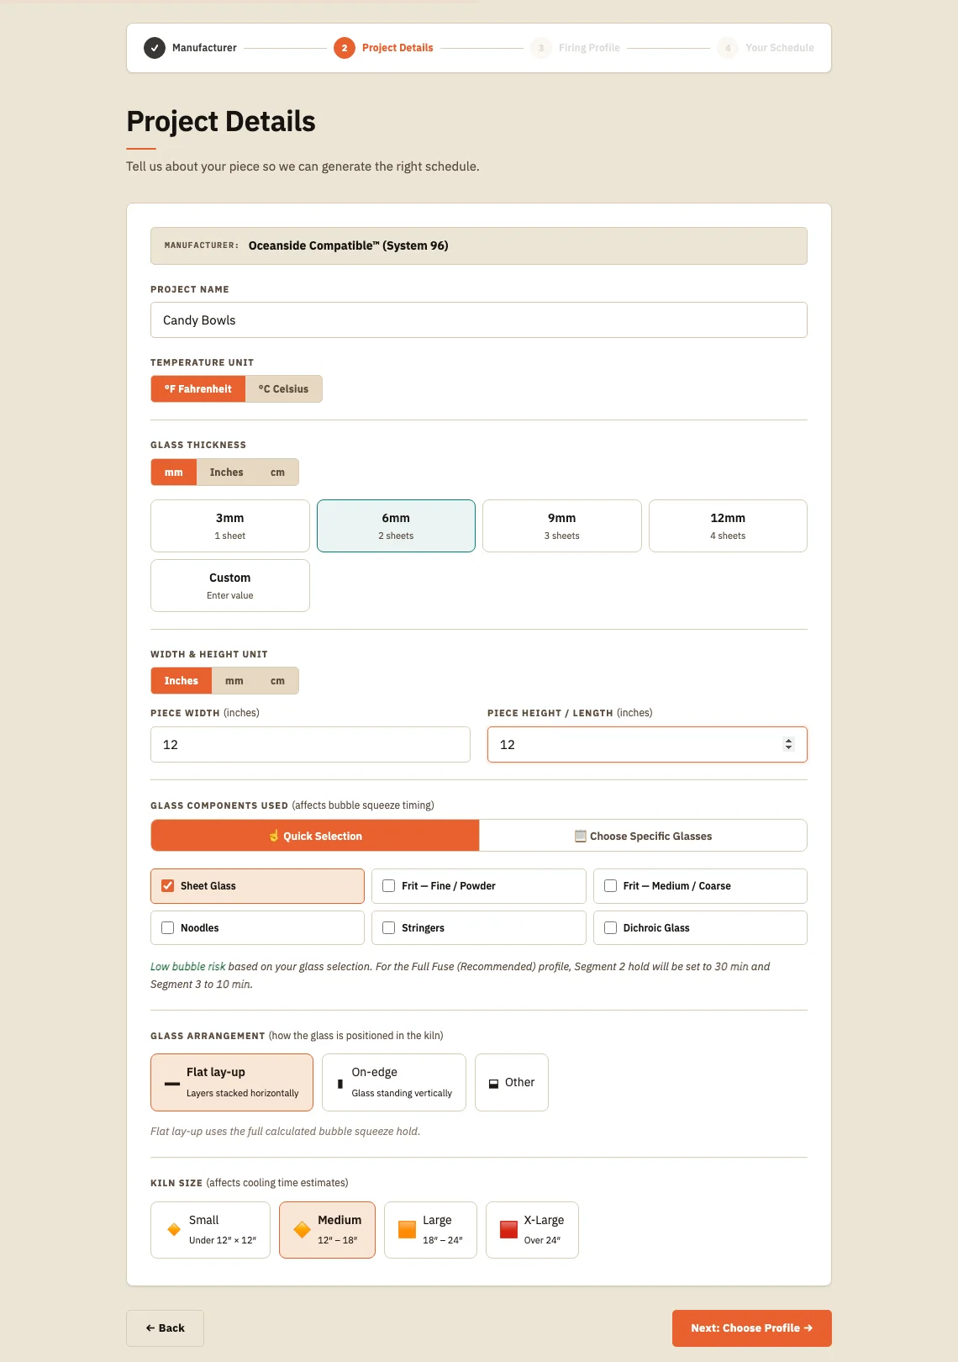Click the Project Name input field
The height and width of the screenshot is (1362, 958).
pyautogui.click(x=479, y=320)
